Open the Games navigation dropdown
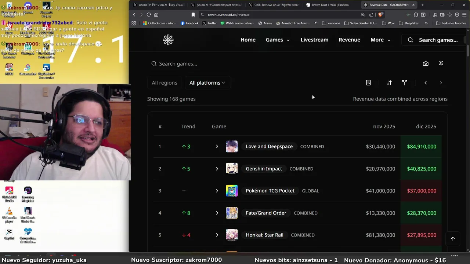 click(278, 40)
